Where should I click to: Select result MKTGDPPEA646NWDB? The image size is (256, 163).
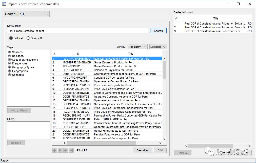coord(107,62)
